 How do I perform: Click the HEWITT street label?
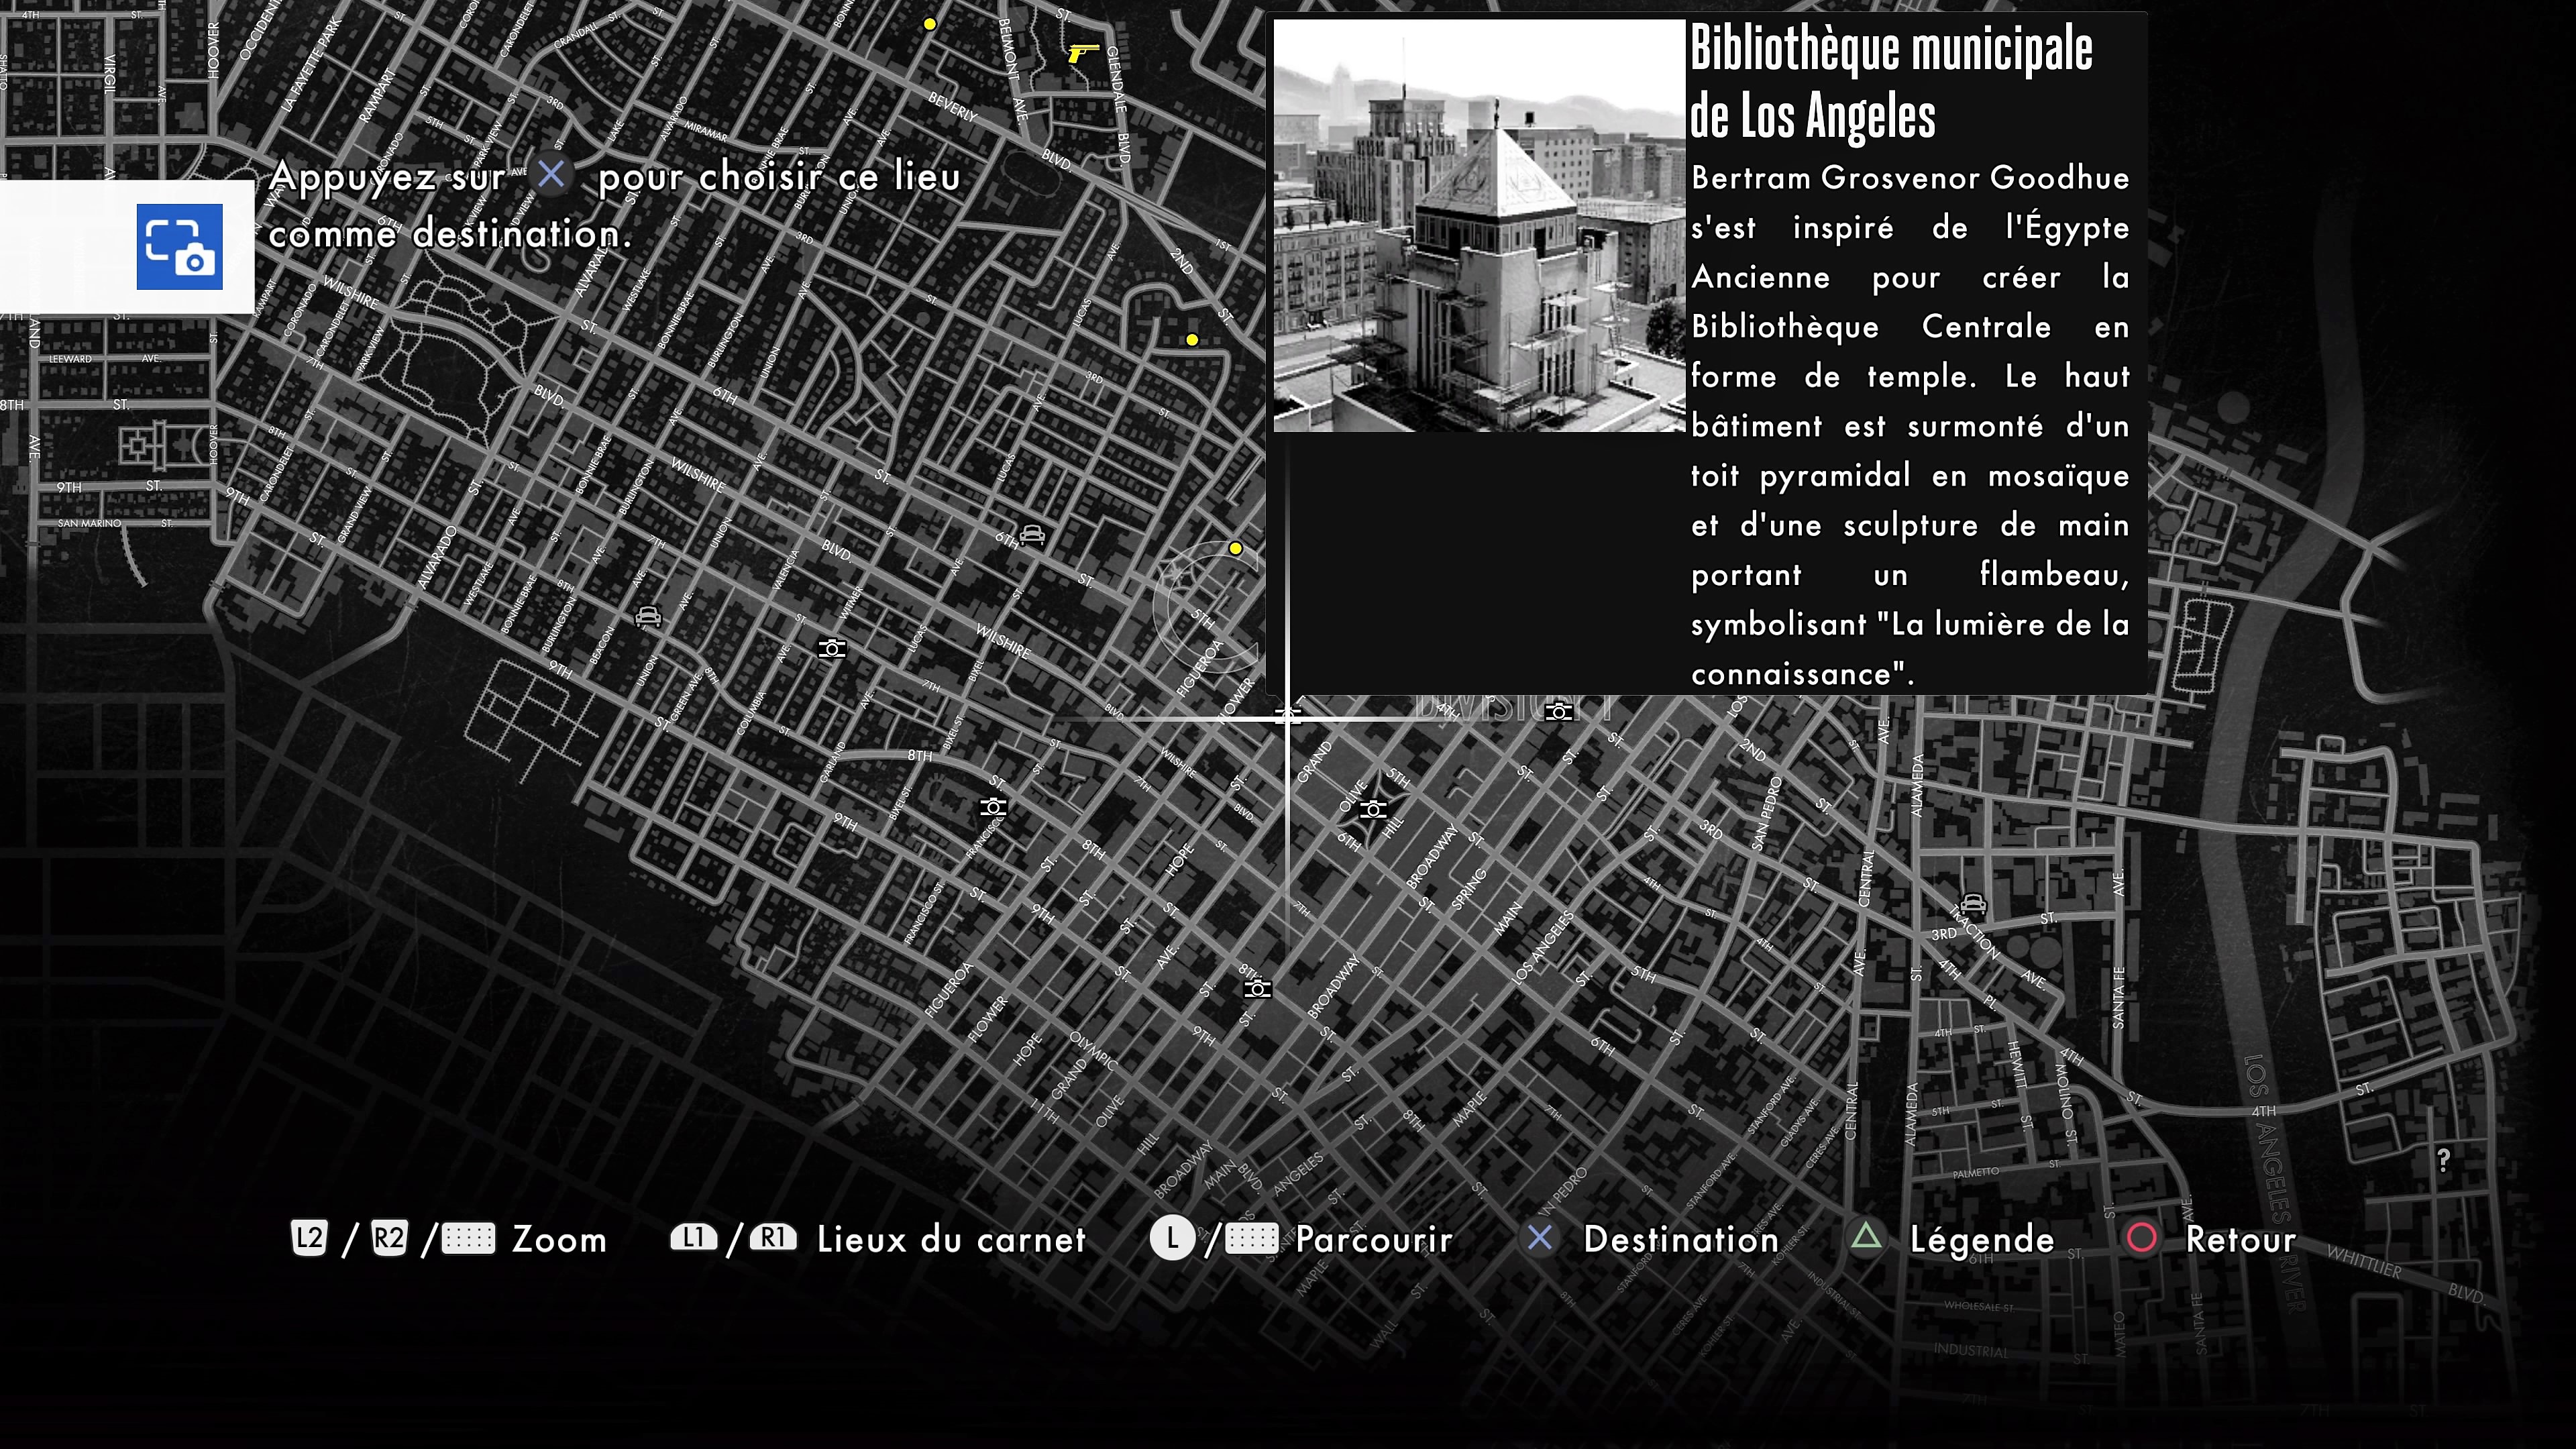click(2017, 1065)
